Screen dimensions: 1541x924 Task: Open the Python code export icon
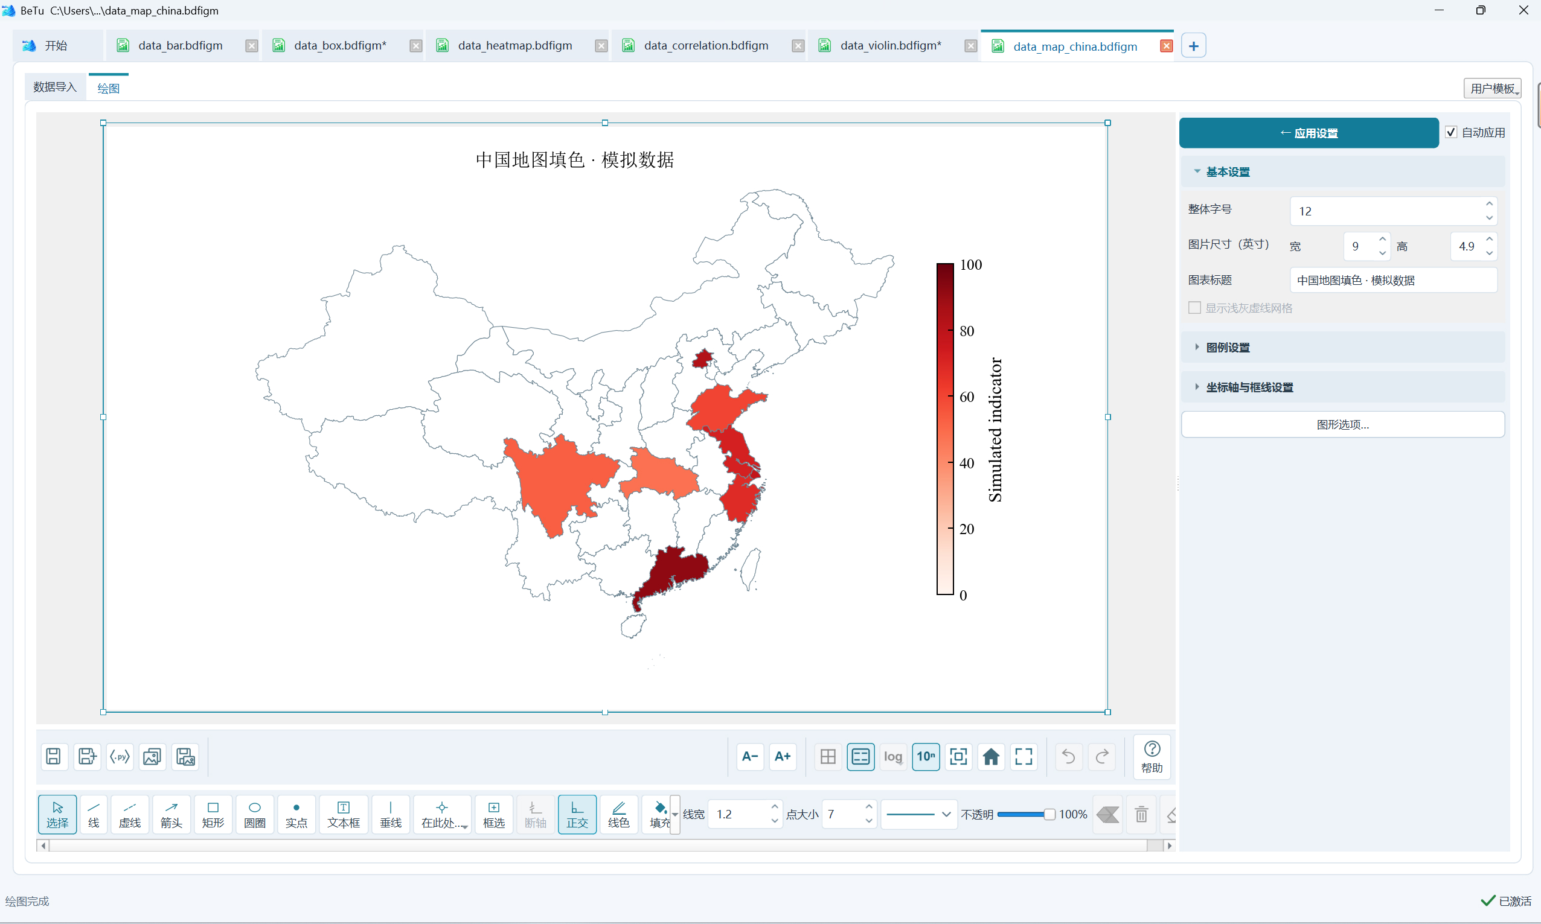pyautogui.click(x=120, y=756)
